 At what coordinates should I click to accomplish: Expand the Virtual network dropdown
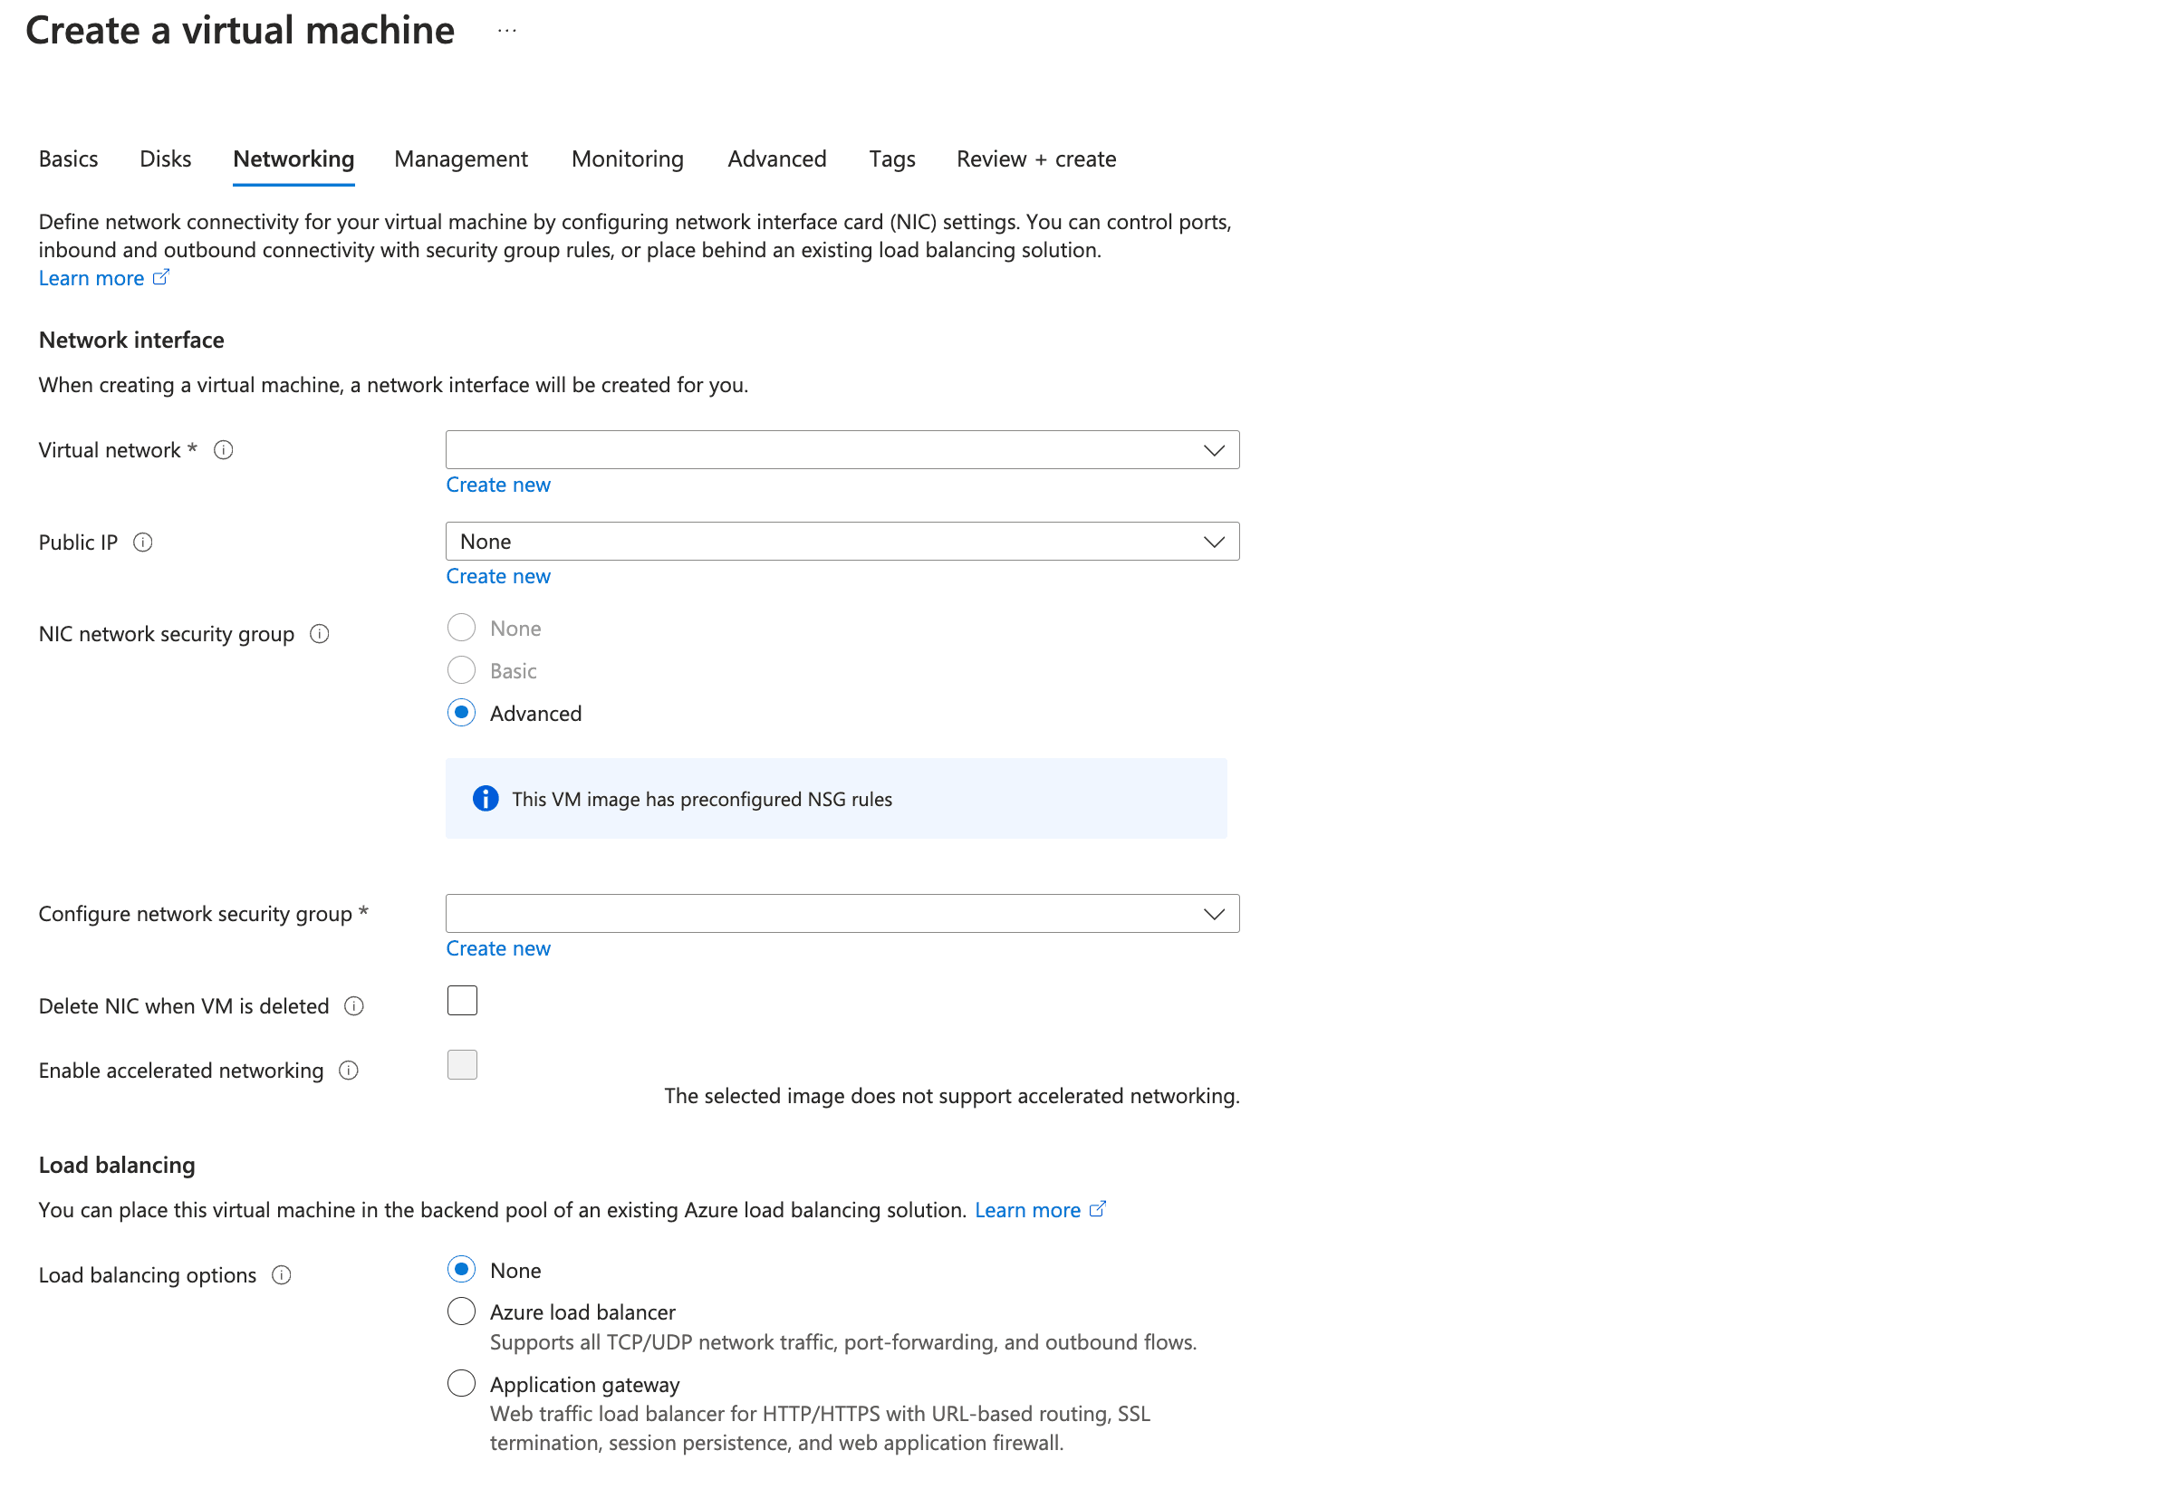[842, 450]
